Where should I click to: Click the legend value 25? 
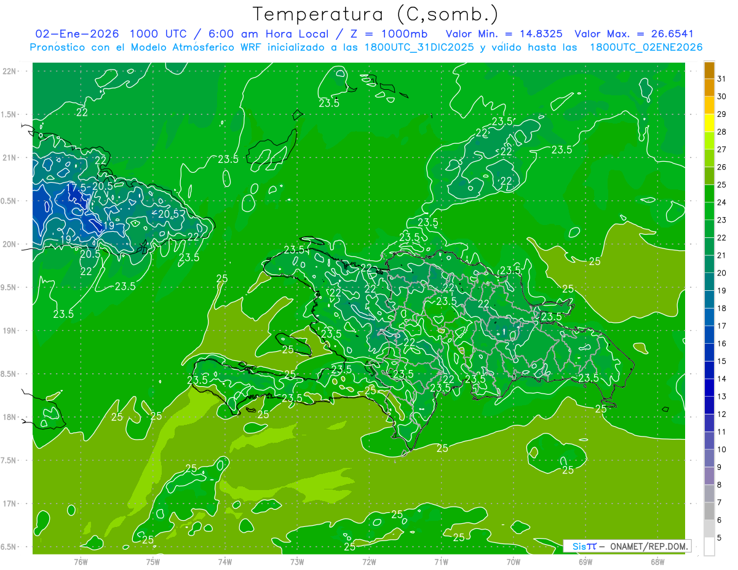point(721,185)
